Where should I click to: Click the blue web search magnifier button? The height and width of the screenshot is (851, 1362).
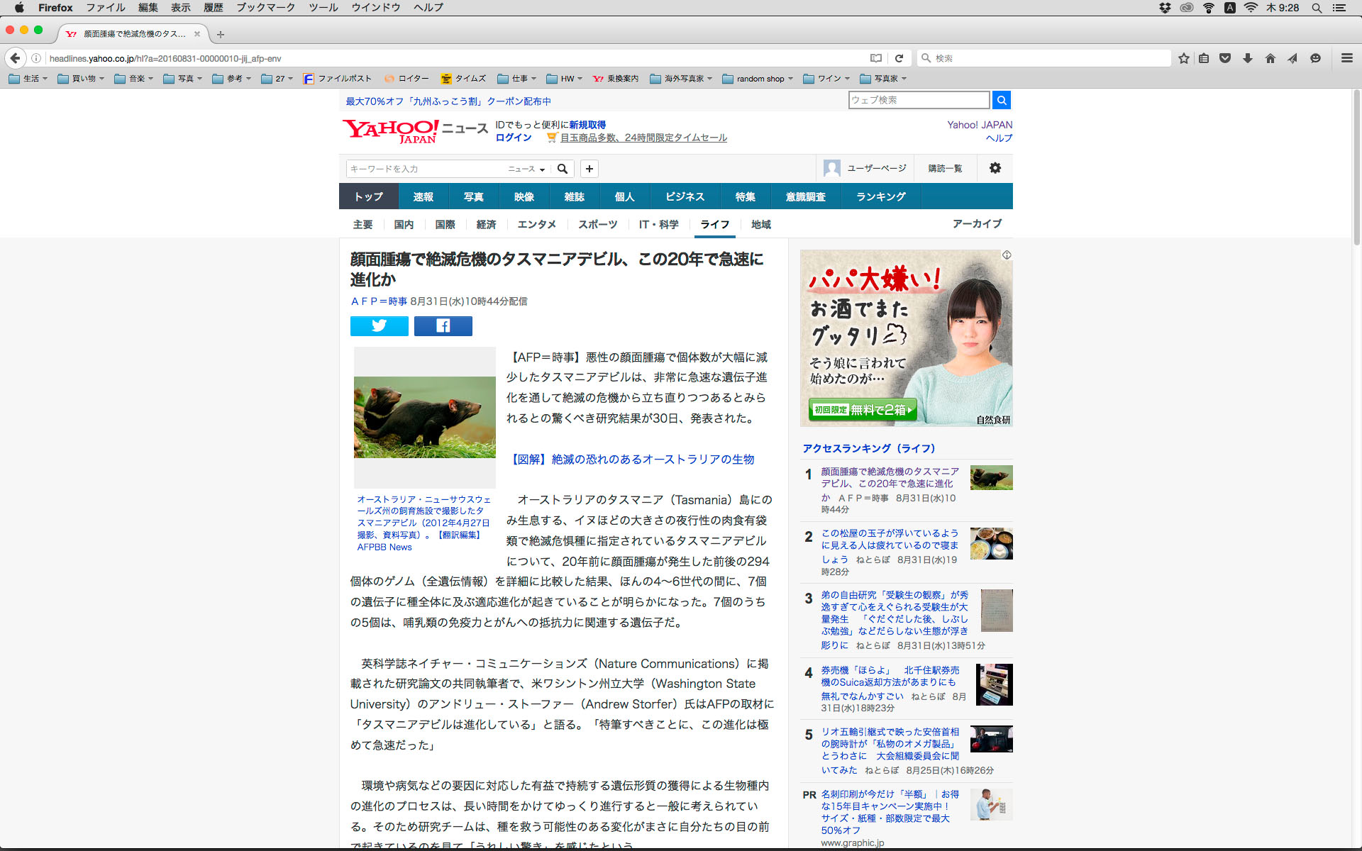tap(1001, 100)
